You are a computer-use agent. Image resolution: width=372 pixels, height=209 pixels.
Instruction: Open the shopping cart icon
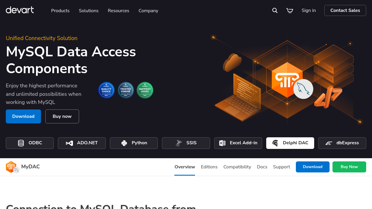290,10
